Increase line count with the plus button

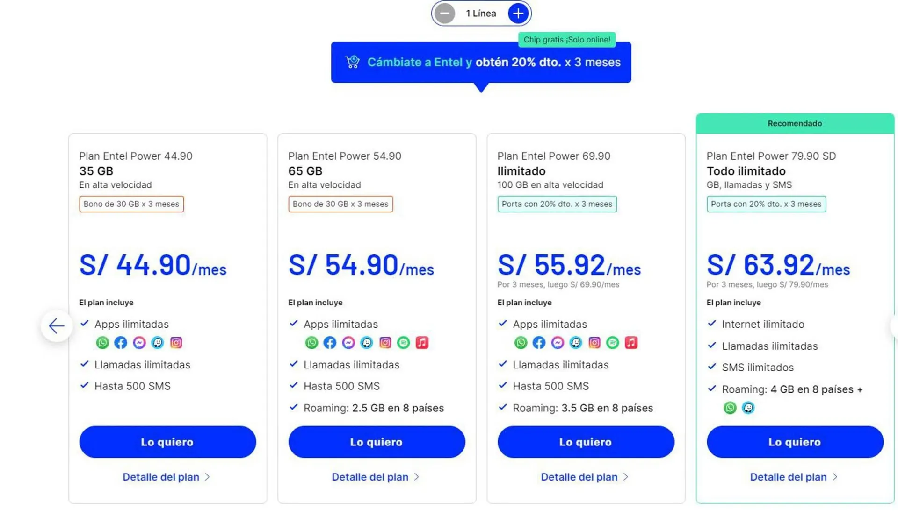tap(518, 14)
